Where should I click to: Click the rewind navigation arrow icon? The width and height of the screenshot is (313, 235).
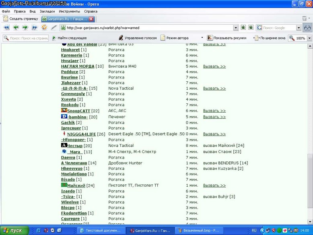click(x=6, y=27)
